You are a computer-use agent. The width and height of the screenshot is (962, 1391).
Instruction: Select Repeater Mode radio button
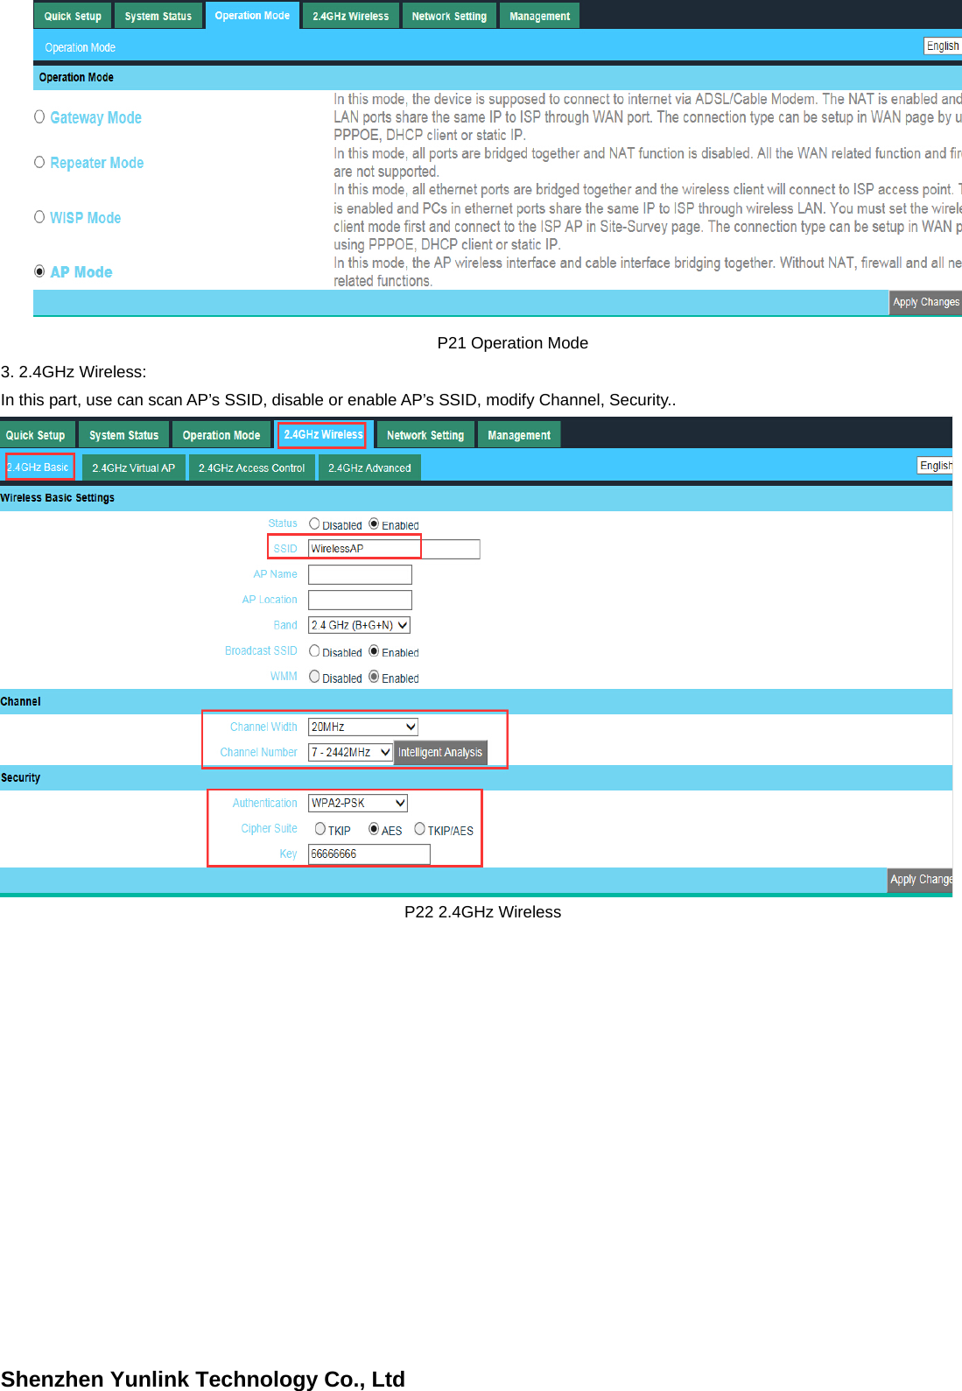[39, 162]
